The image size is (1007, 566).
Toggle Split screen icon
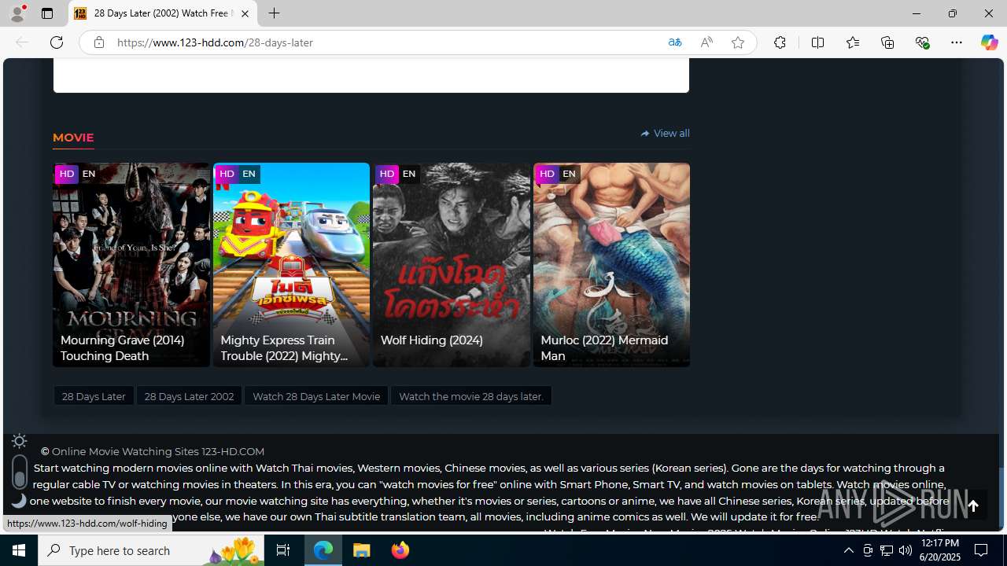(x=817, y=42)
